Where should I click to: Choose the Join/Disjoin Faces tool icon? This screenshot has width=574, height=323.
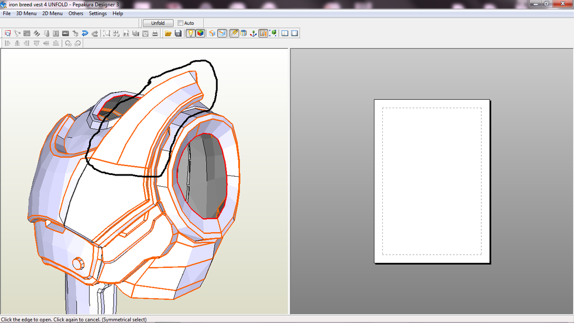pos(17,33)
